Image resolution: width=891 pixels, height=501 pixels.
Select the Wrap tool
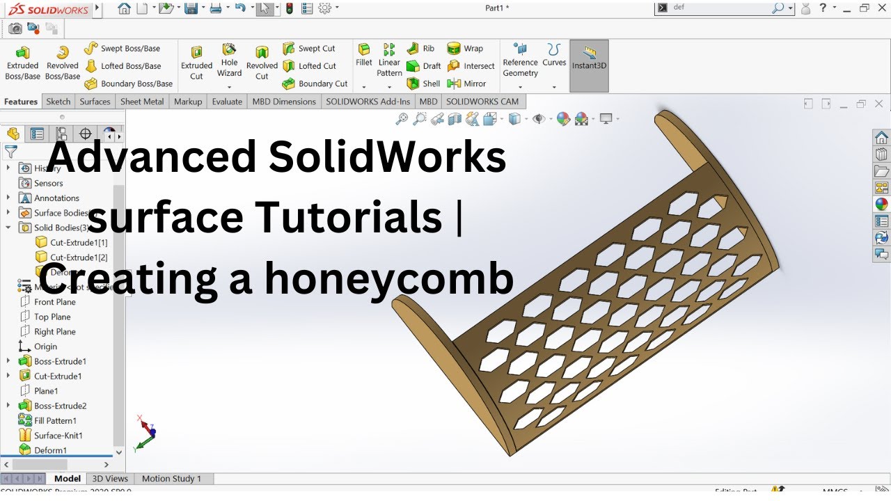point(465,49)
